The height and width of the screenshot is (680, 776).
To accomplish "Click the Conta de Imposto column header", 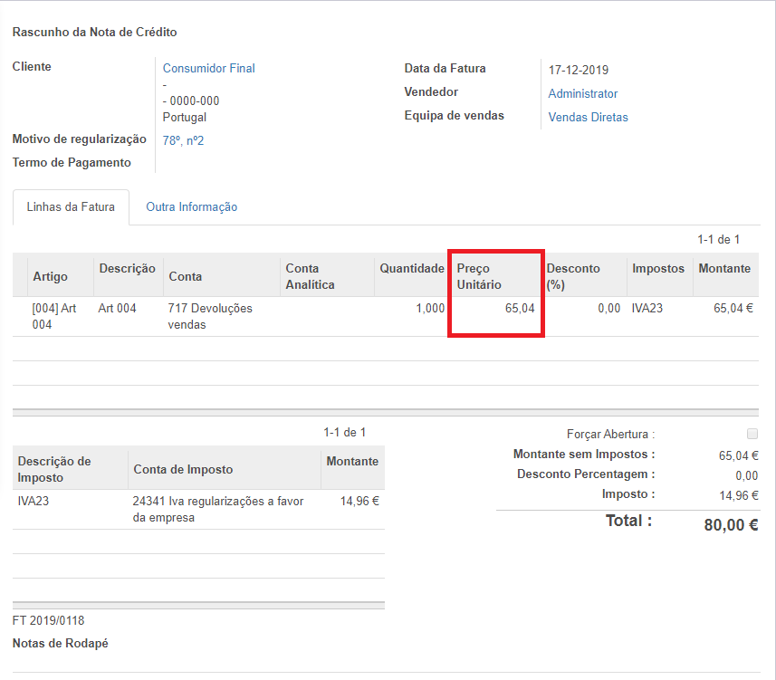I will 183,469.
